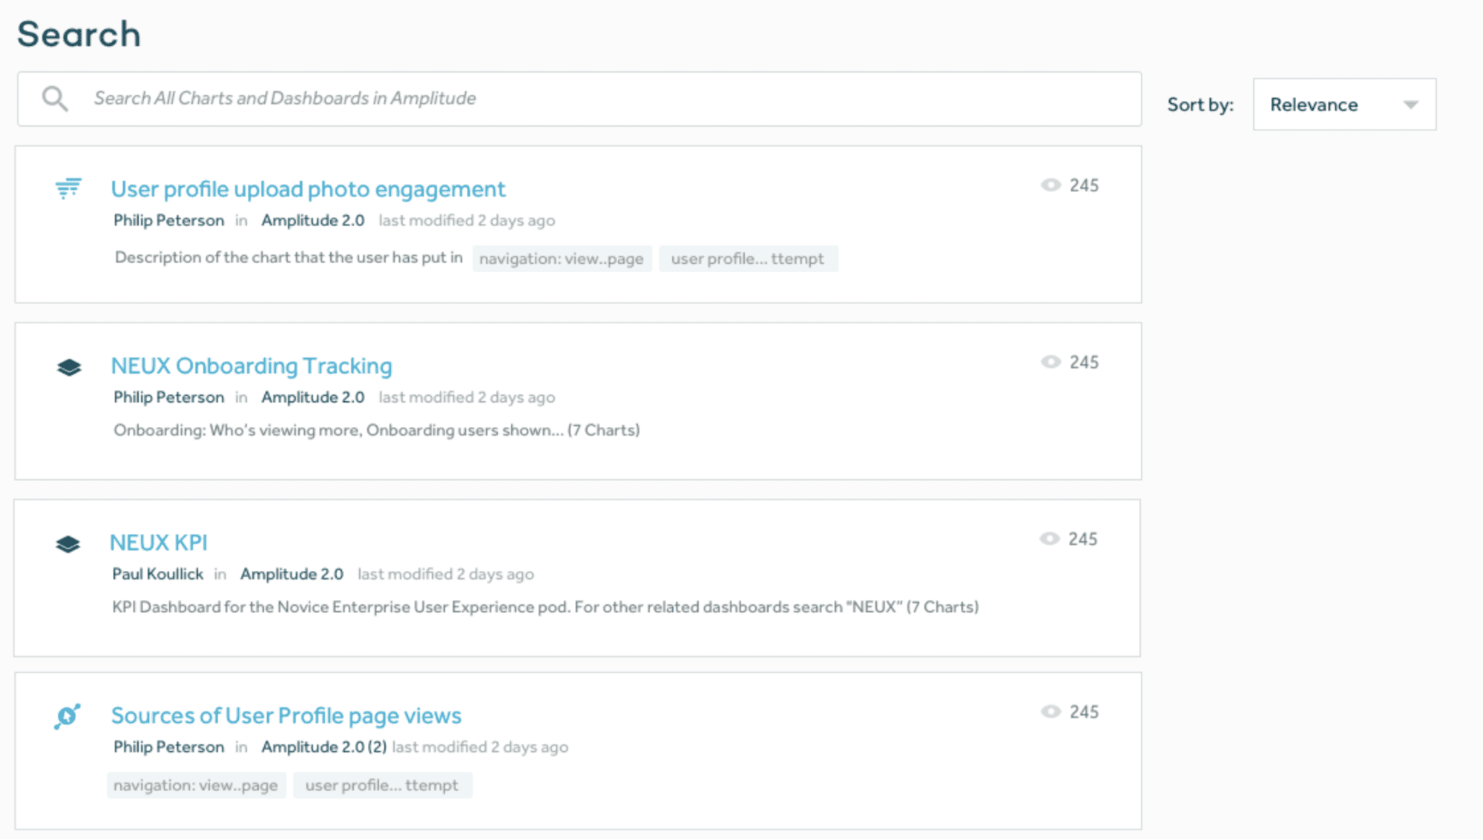Click the dashboard icon beside "NEUX KPI"

pyautogui.click(x=68, y=542)
